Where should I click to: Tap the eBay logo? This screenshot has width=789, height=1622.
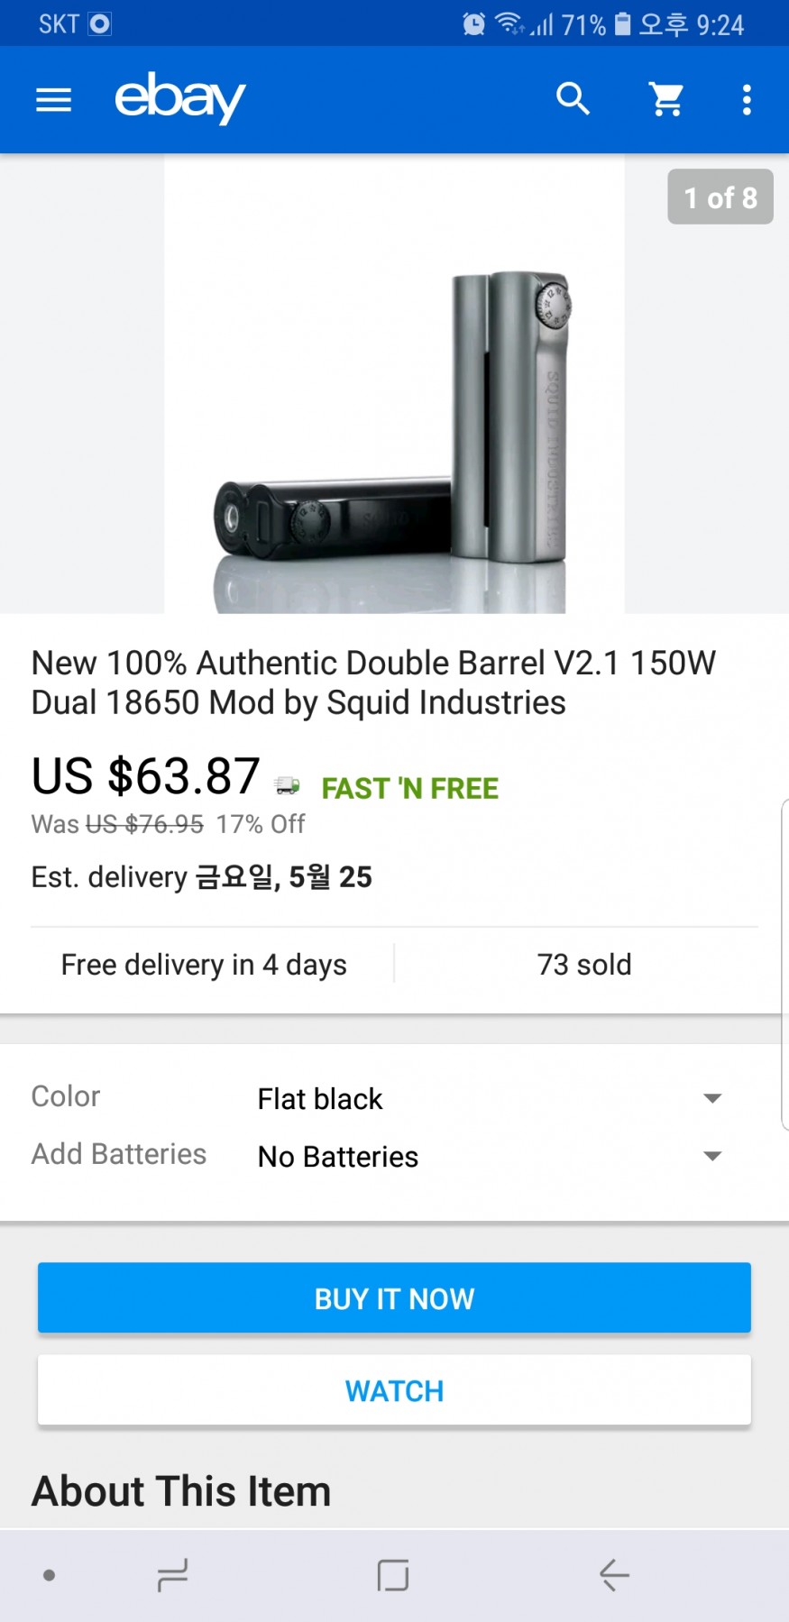180,97
